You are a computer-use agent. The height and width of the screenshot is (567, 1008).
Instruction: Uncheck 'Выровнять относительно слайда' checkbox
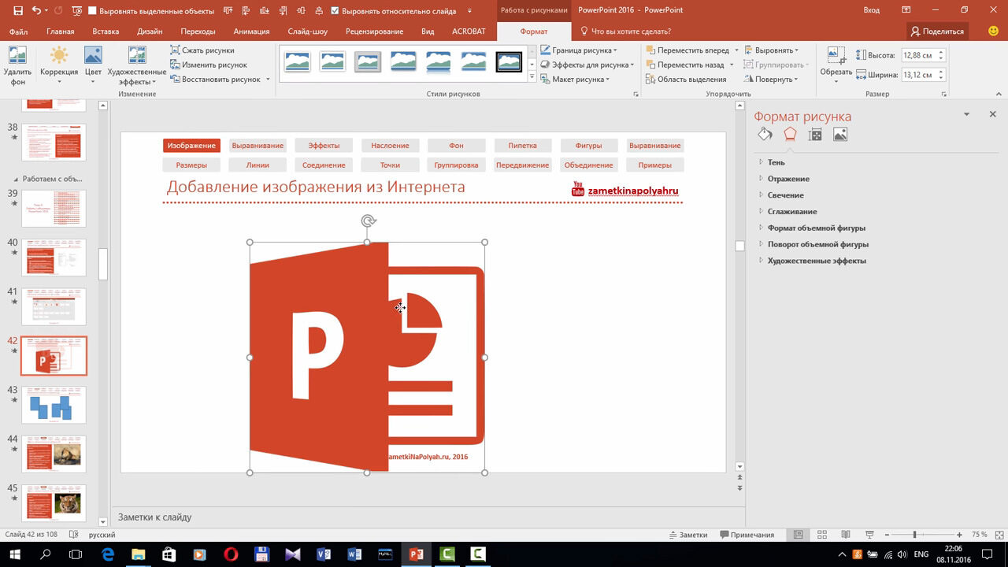coord(335,11)
